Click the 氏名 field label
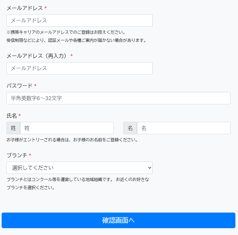Viewport: 238px width, 235px height. [x=12, y=116]
